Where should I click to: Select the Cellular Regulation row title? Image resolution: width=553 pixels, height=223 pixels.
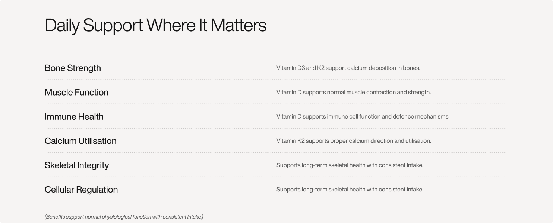pyautogui.click(x=81, y=190)
